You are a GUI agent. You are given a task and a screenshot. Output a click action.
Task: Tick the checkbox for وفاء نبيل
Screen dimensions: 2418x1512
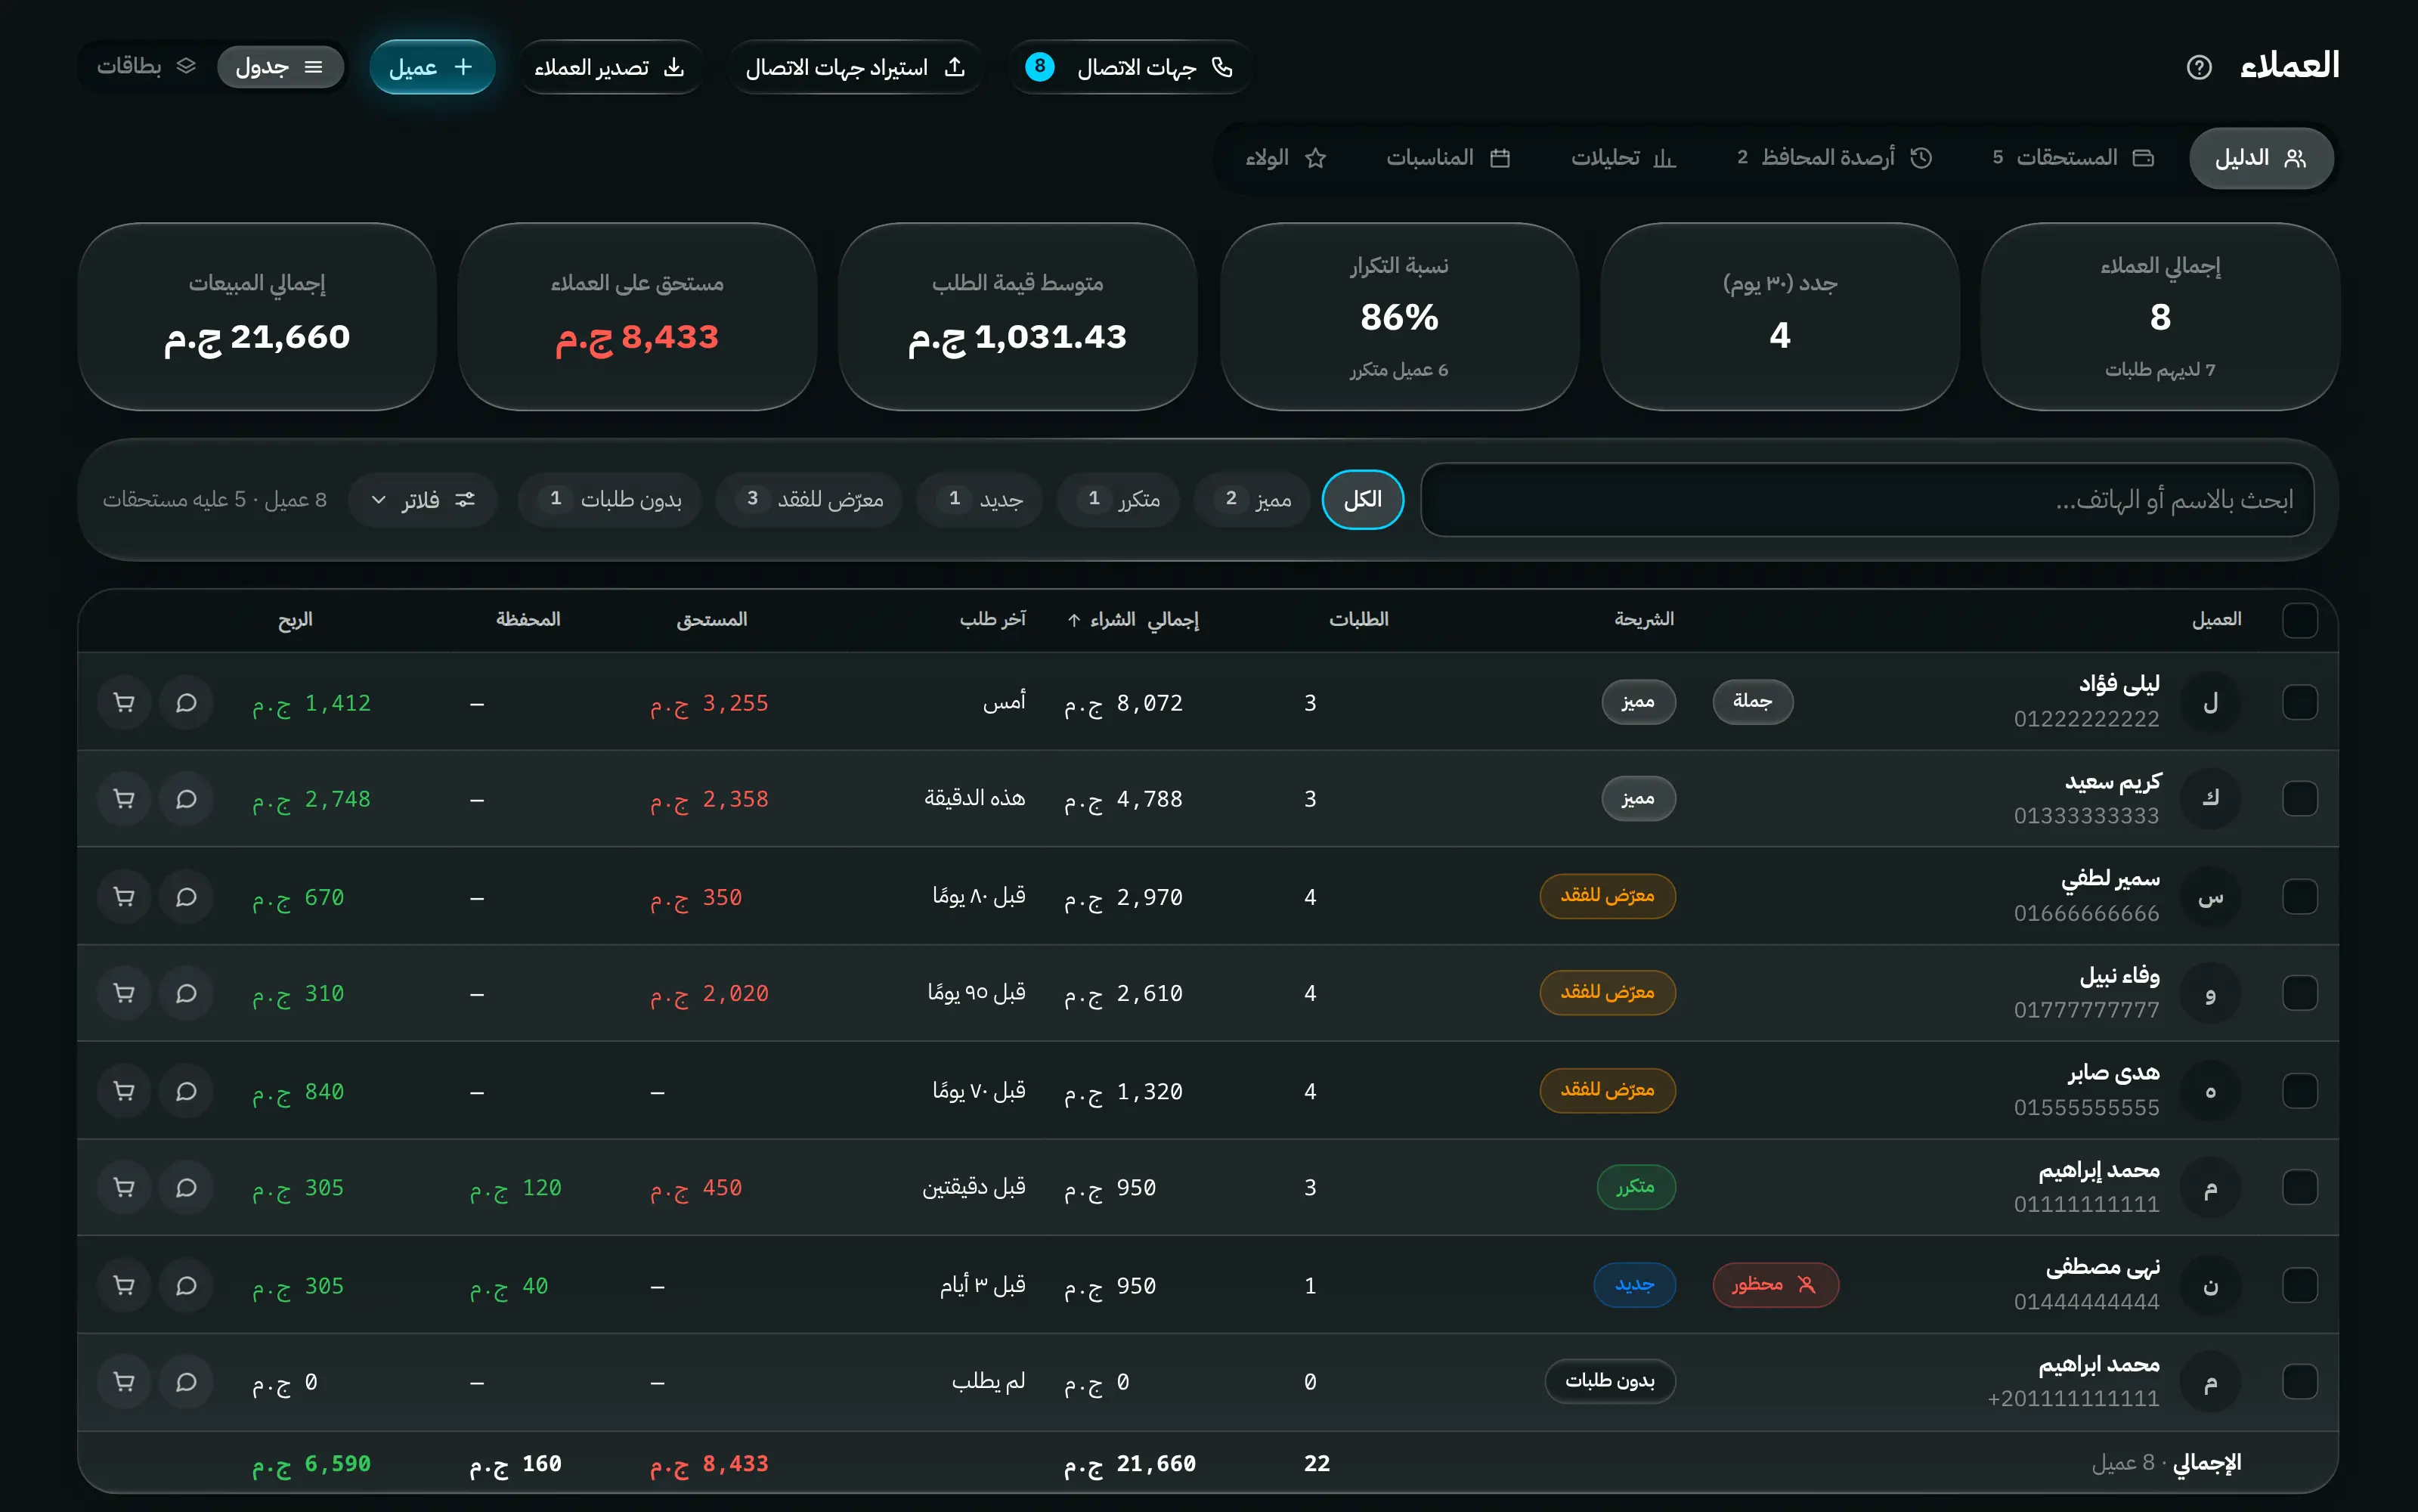click(2300, 993)
